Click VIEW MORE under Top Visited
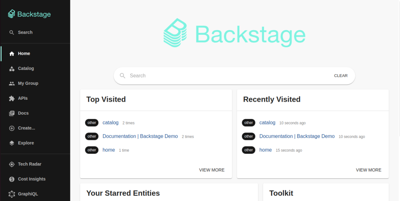400x201 pixels. tap(212, 170)
